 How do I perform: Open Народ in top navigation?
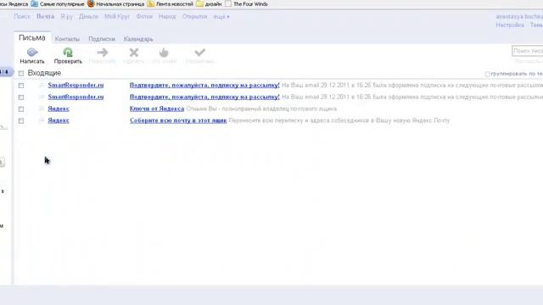[167, 17]
